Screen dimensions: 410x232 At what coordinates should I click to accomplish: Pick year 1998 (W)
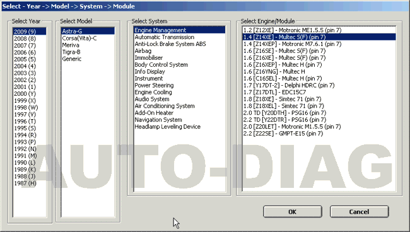coord(30,107)
